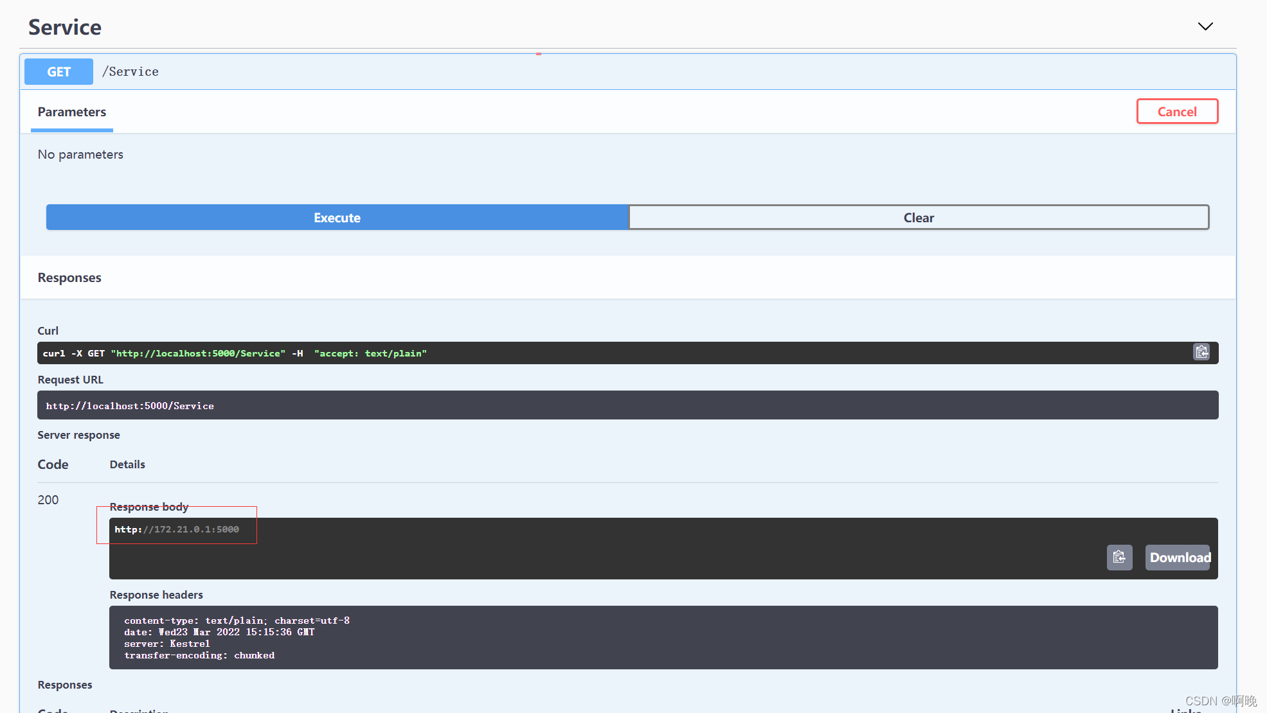Click the No parameters text
This screenshot has height=713, width=1267.
pos(80,154)
